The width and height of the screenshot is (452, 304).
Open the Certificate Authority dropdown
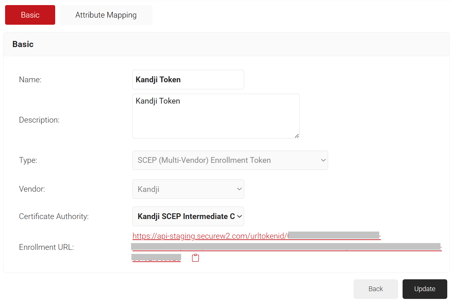(188, 216)
